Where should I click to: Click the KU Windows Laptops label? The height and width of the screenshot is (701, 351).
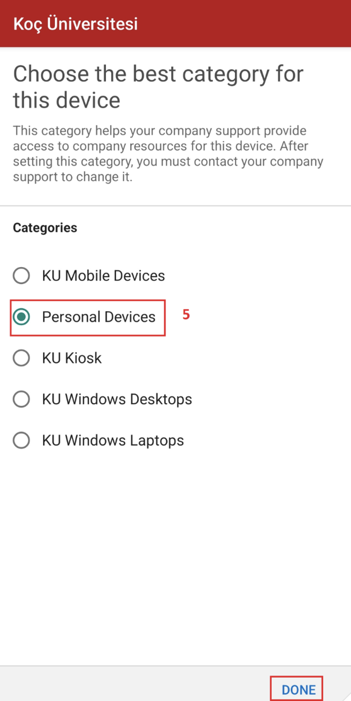pos(112,440)
